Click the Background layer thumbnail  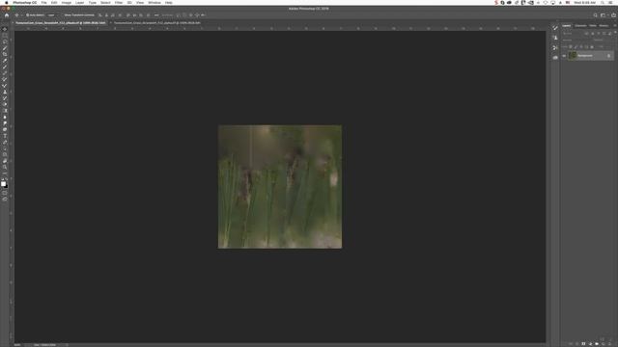click(x=573, y=56)
